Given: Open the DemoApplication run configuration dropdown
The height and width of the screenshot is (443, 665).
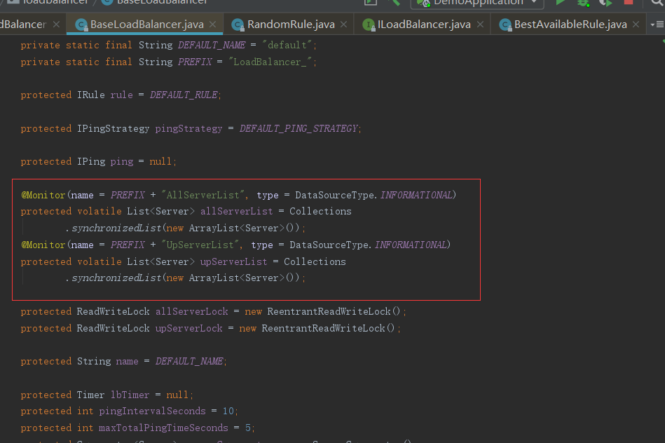Looking at the screenshot, I should click(x=477, y=3).
